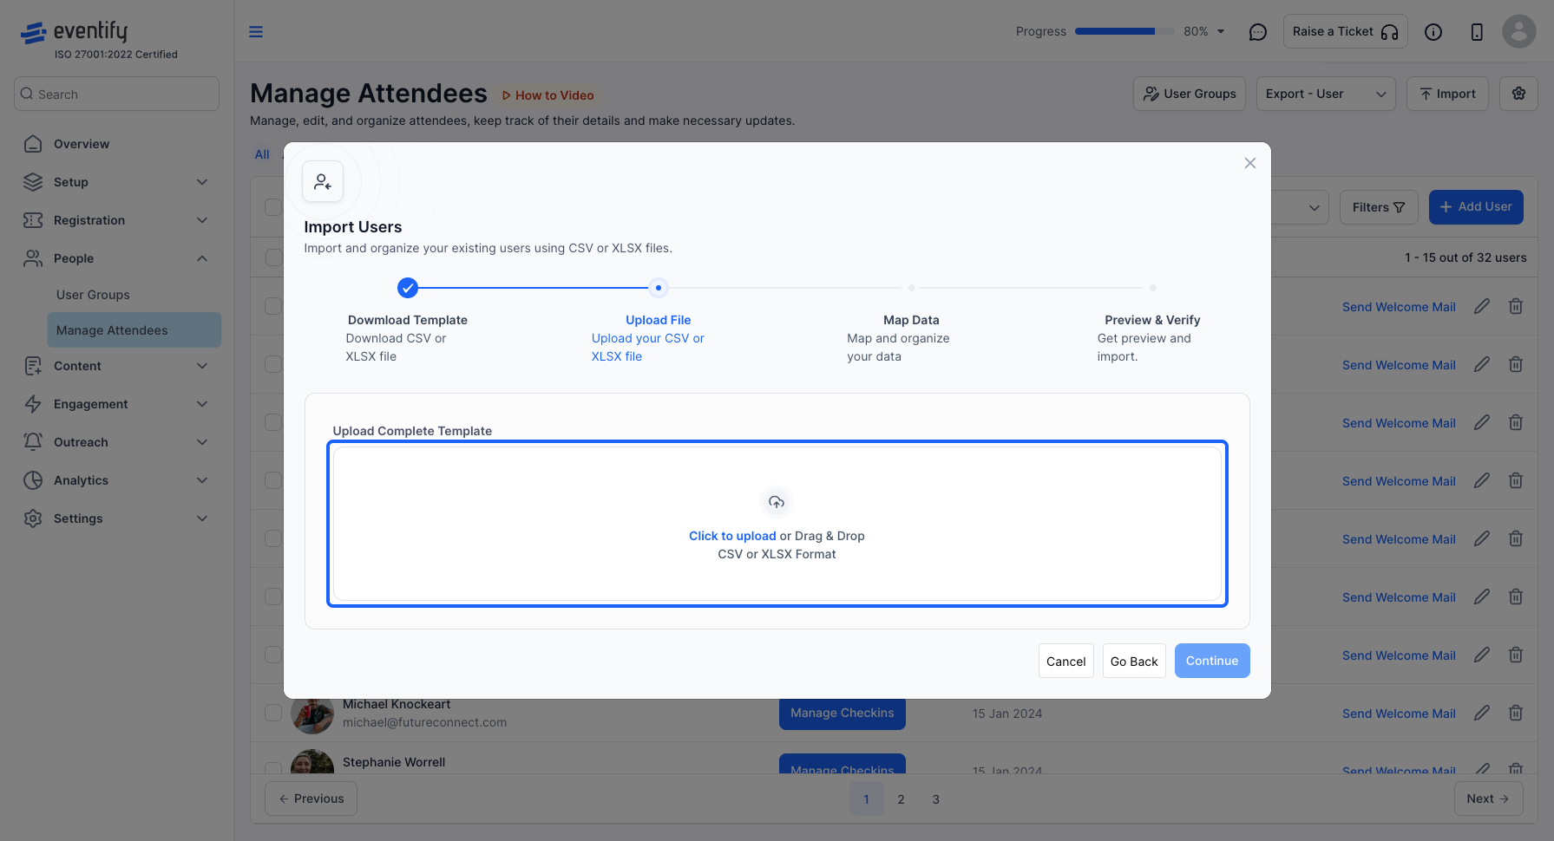Viewport: 1554px width, 841px height.
Task: Select the All tab
Action: pos(262,154)
